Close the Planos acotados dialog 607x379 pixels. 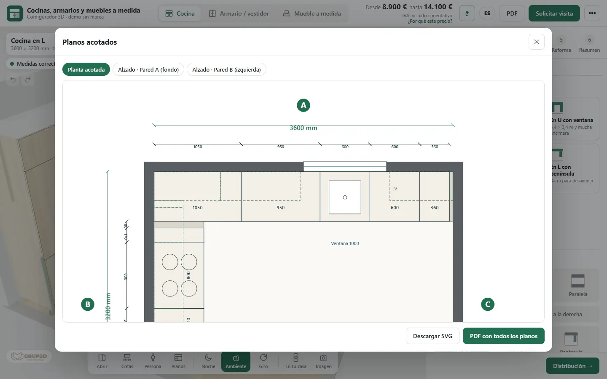tap(536, 42)
